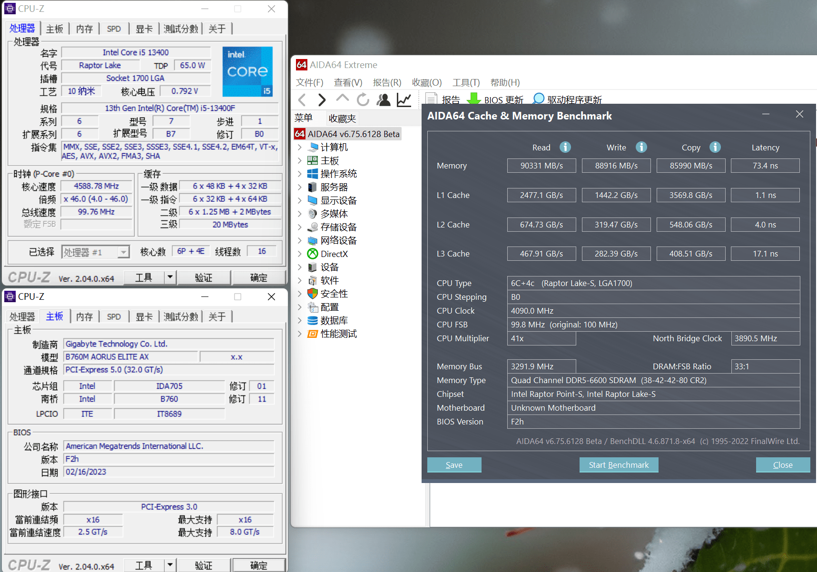Open the 工具(T) menu in AIDA64
The height and width of the screenshot is (572, 817).
coord(466,82)
